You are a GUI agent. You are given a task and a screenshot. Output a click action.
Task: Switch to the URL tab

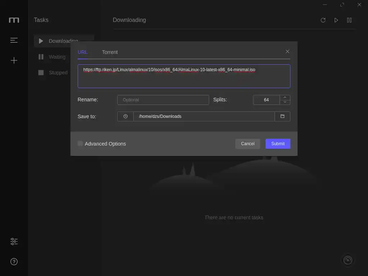tap(83, 52)
